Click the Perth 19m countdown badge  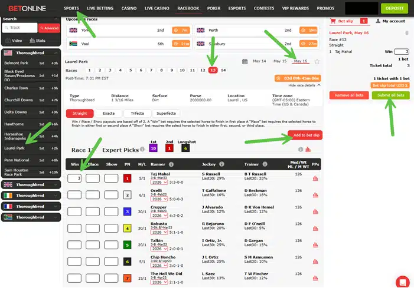tap(309, 30)
